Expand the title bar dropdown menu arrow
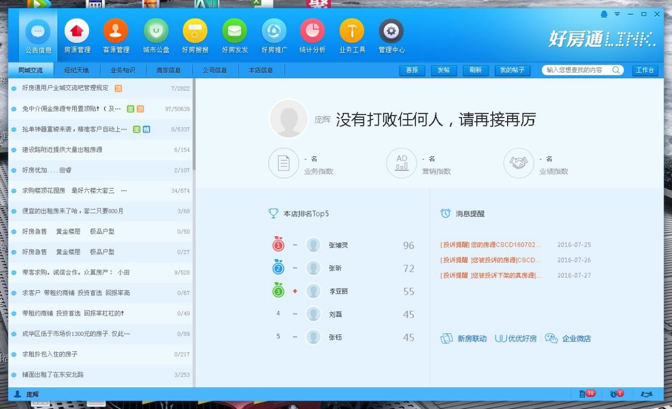Screen dimensions: 672x409 click(617, 14)
